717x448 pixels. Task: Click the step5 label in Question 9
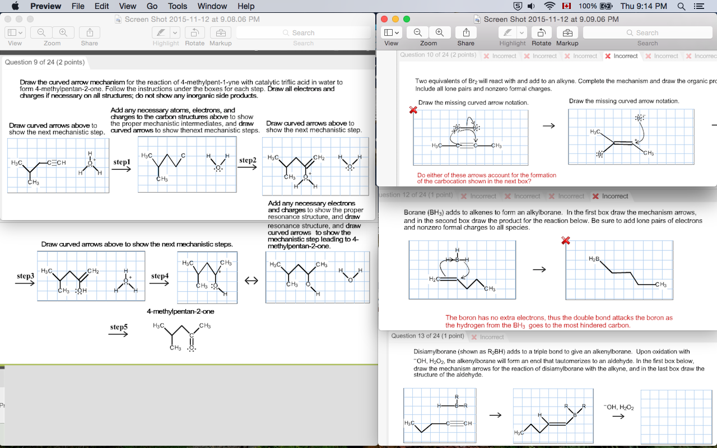coord(119,327)
